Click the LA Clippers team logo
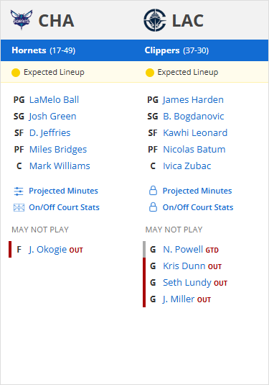 [155, 20]
